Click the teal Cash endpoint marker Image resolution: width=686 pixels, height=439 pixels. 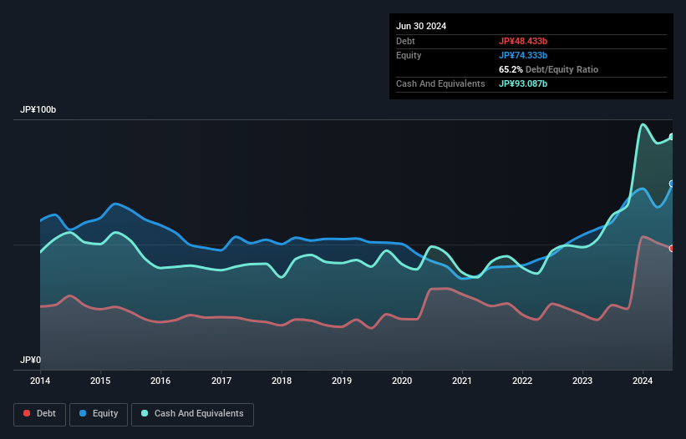(673, 137)
